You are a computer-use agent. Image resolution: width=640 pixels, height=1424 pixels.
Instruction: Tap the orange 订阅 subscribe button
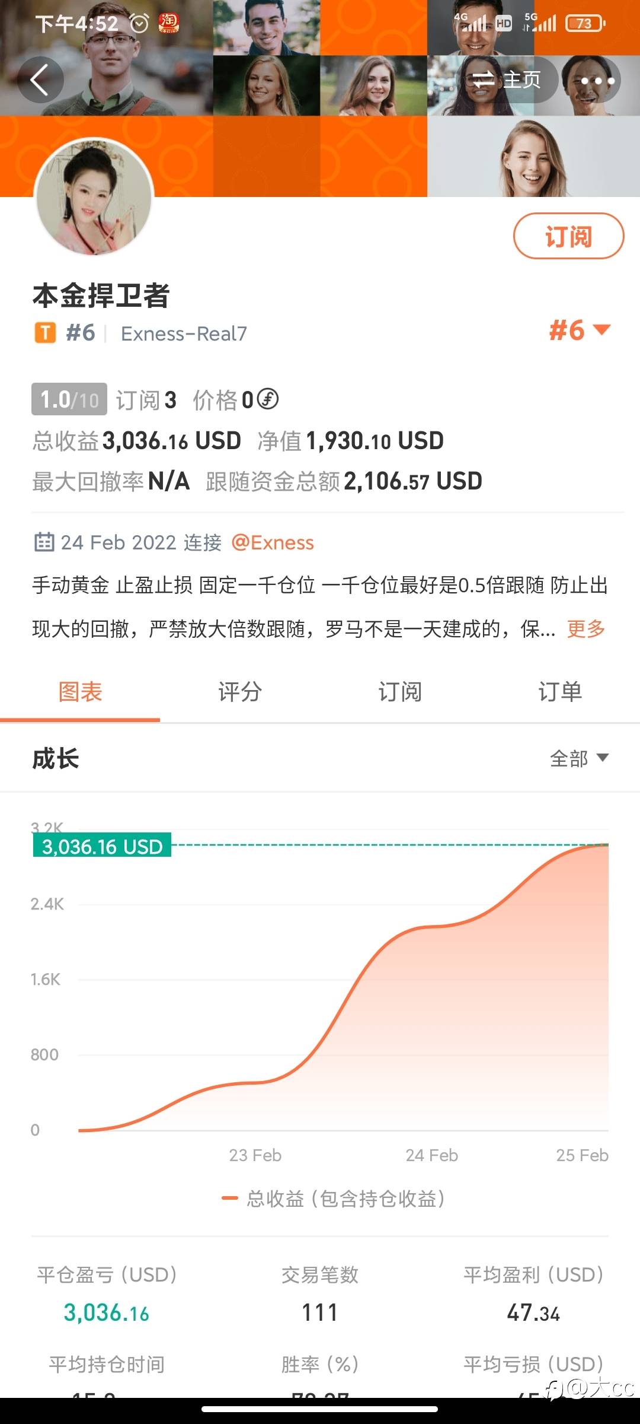568,236
